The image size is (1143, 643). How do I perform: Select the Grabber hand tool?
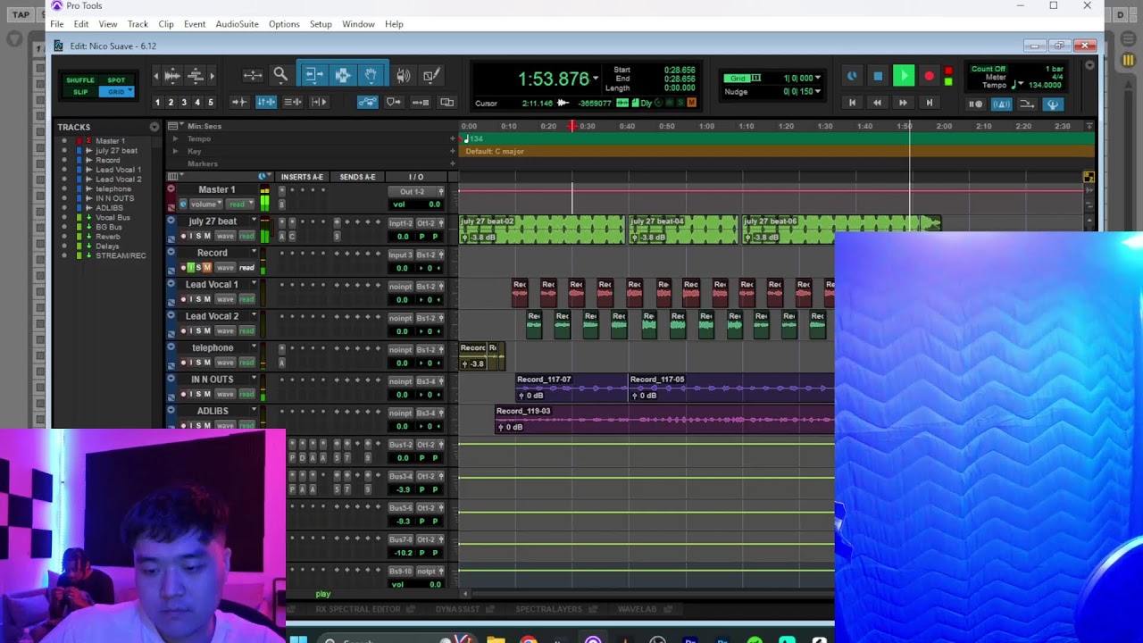point(371,76)
